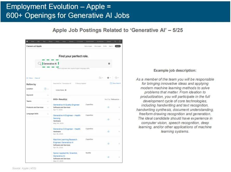Open the iPad menu item
The width and height of the screenshot is (231, 172).
click(x=44, y=42)
